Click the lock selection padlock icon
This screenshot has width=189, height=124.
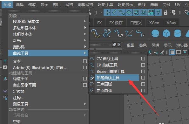pos(165,12)
